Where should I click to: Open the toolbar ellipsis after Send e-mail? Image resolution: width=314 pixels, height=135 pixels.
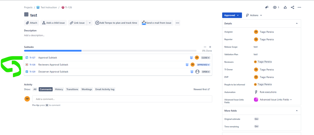point(177,23)
